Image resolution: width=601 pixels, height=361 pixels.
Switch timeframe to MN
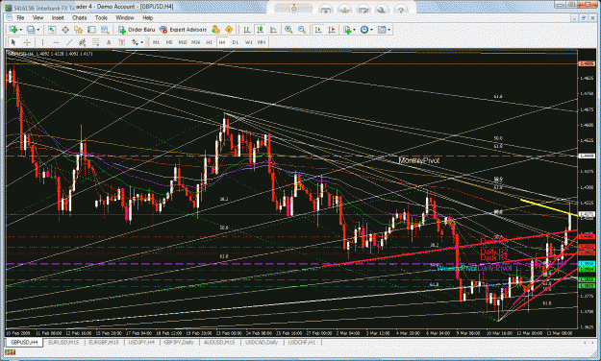262,42
